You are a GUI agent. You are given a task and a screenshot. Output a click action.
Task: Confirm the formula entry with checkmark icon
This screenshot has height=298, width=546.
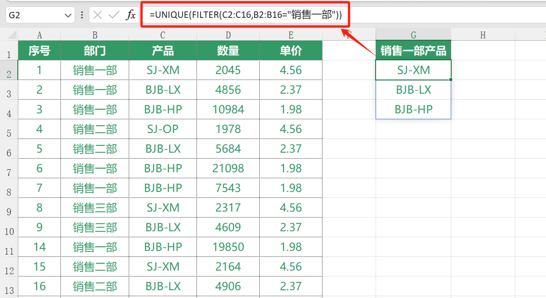(x=114, y=15)
